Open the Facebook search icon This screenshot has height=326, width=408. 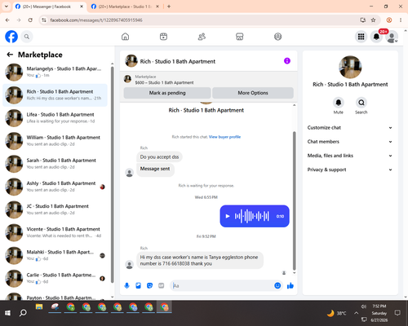27,37
